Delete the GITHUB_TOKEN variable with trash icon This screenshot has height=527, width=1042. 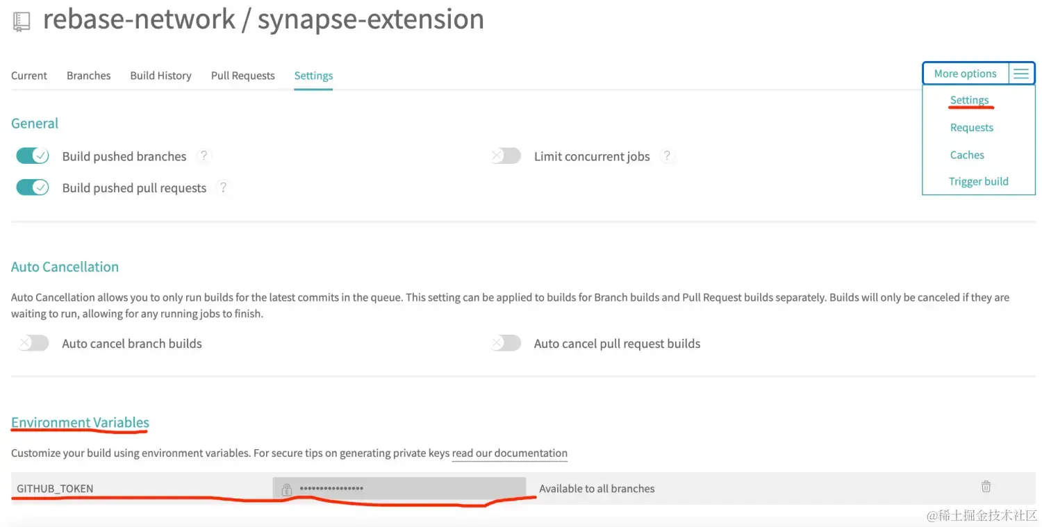pos(986,487)
